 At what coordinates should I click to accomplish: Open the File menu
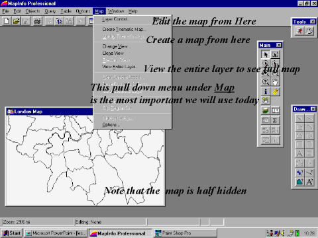(x=5, y=11)
